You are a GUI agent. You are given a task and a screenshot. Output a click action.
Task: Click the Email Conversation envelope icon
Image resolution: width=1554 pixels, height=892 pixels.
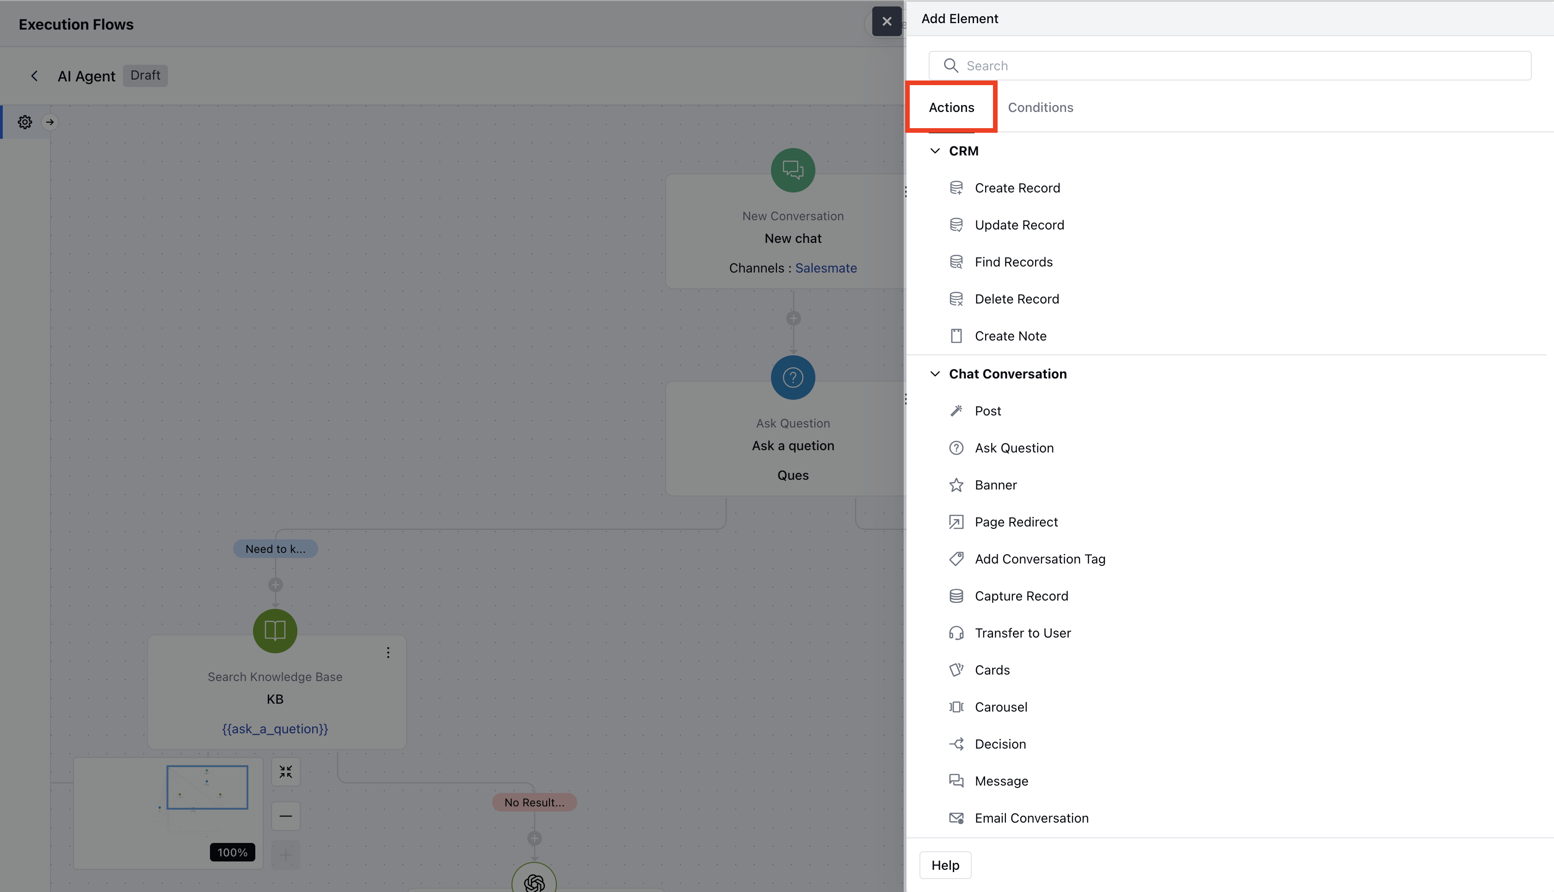(x=956, y=818)
